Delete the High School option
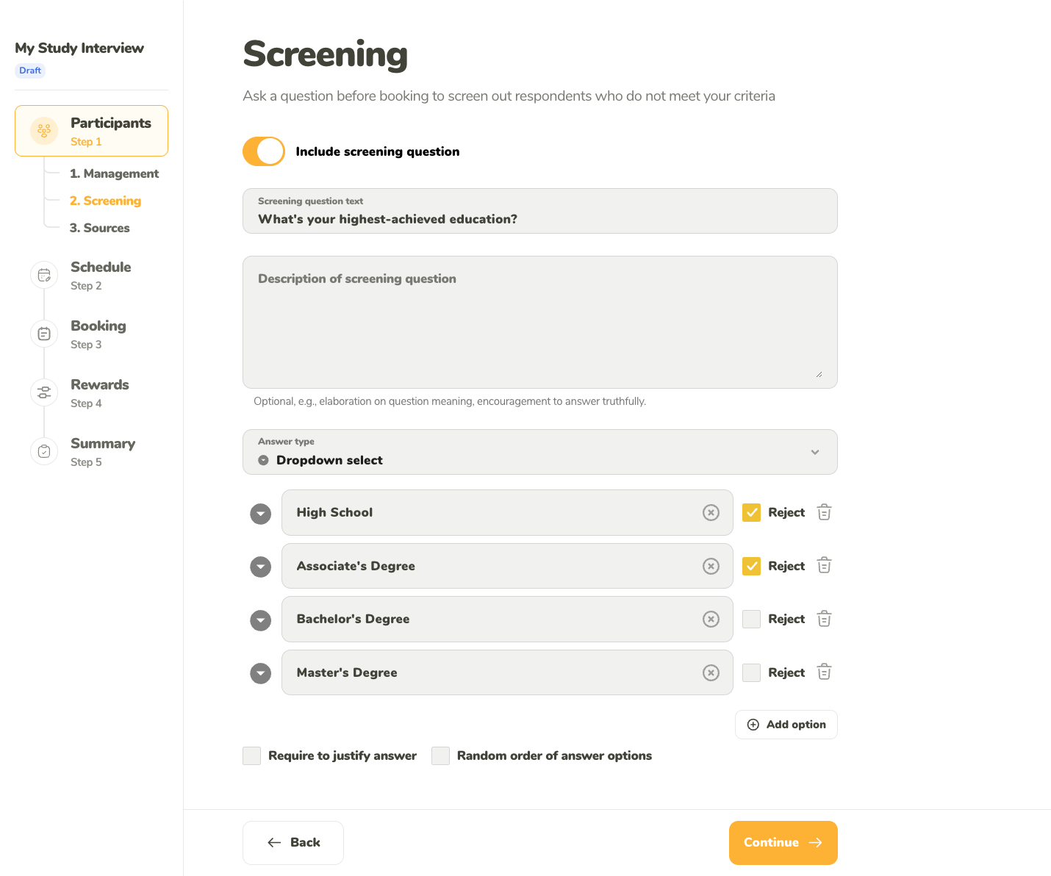The width and height of the screenshot is (1051, 876). pyautogui.click(x=824, y=512)
